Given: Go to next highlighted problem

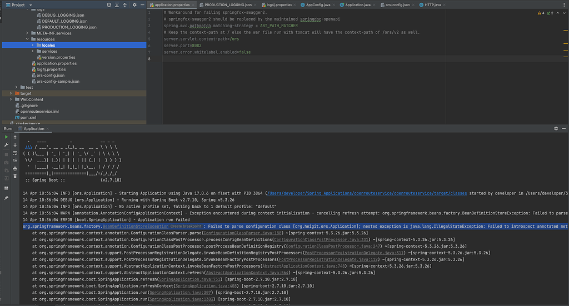Looking at the screenshot, I should pos(564,13).
